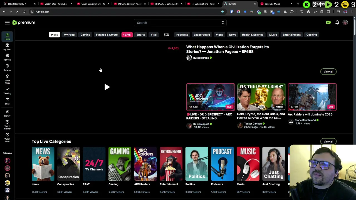Viewport: 356px width, 200px height.
Task: Open Watch Later in sidebar
Action: tap(7, 138)
